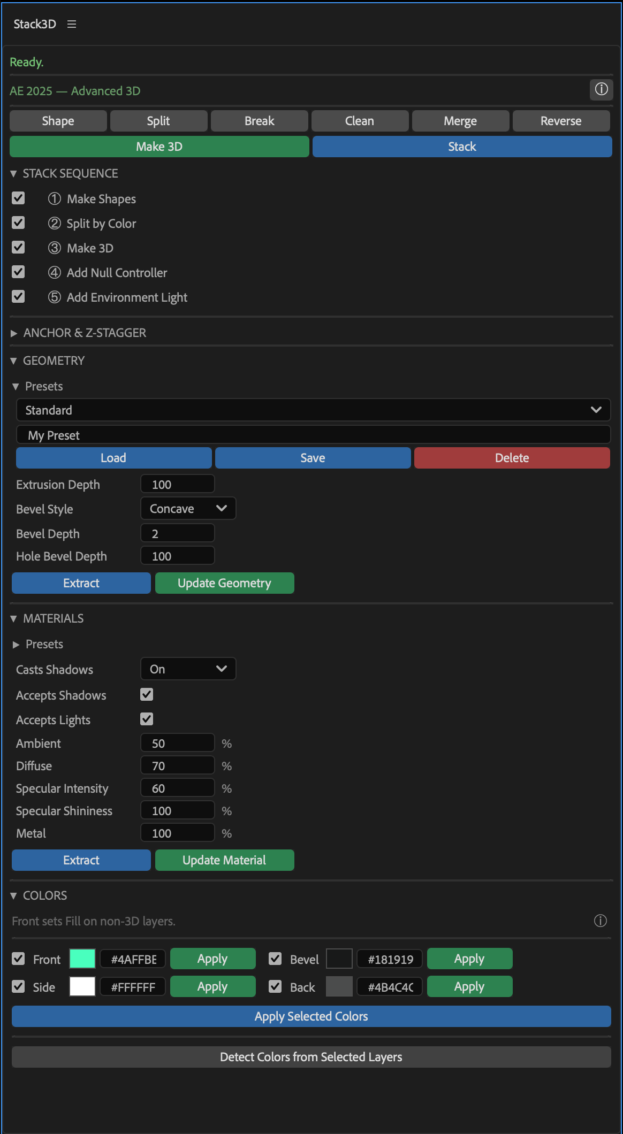Click the Split button
This screenshot has width=623, height=1134.
(159, 121)
